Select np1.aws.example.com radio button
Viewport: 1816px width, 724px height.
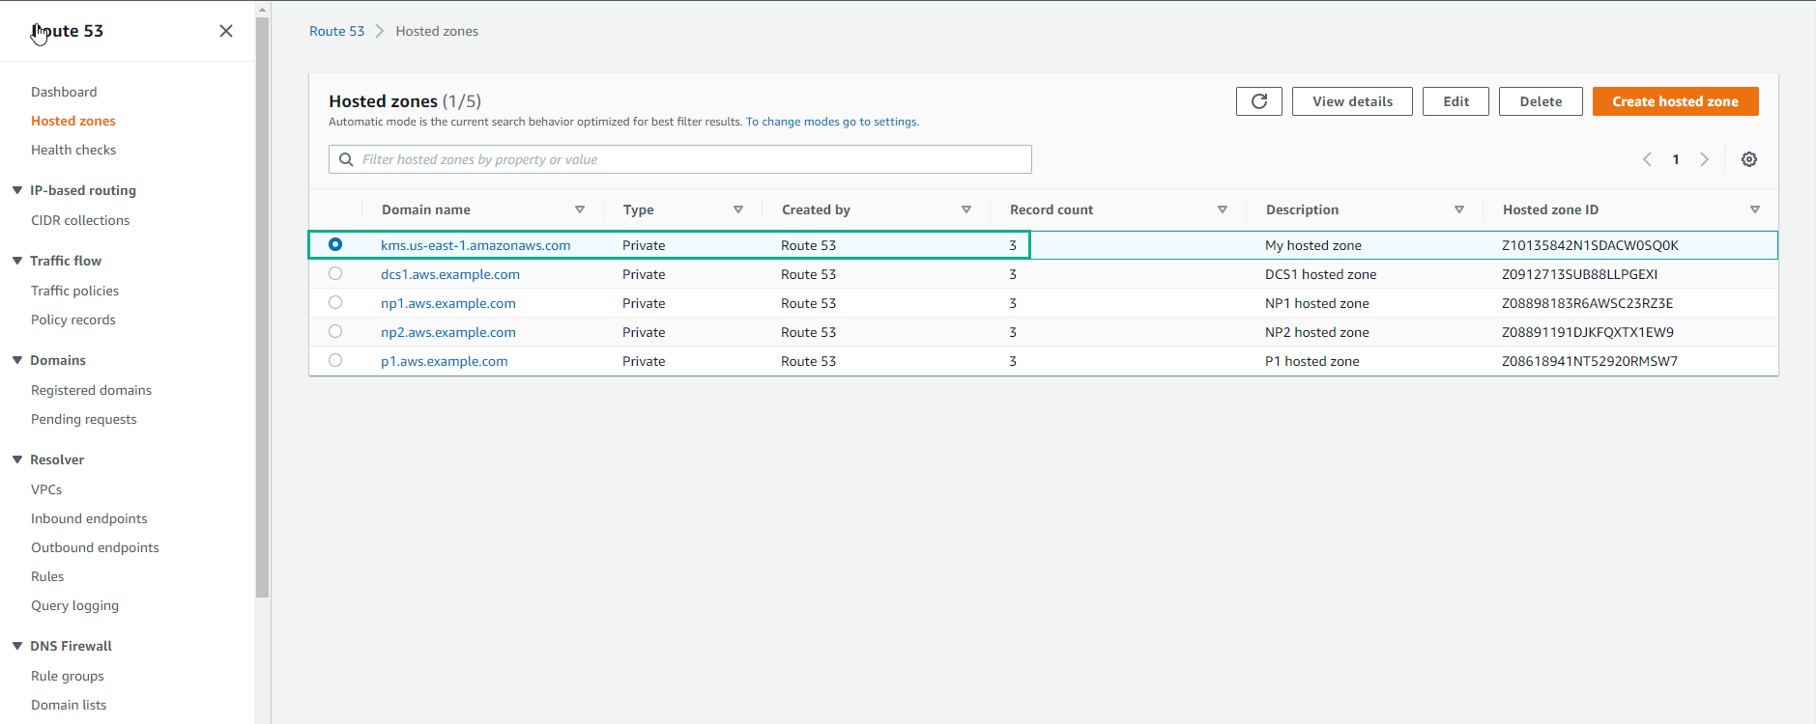(335, 302)
